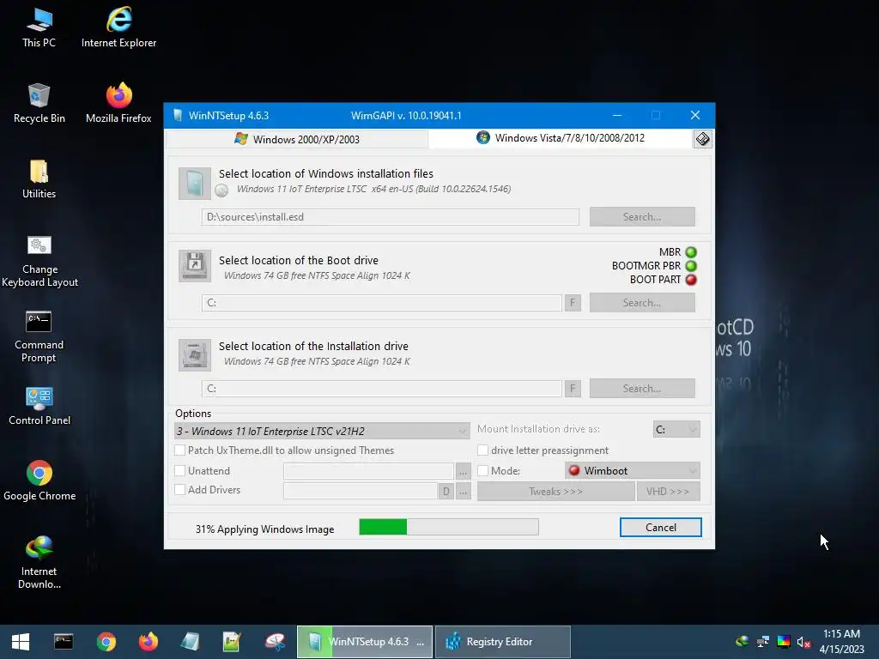Click the BOOTMGR PBR green indicator
Image resolution: width=879 pixels, height=659 pixels.
point(691,266)
